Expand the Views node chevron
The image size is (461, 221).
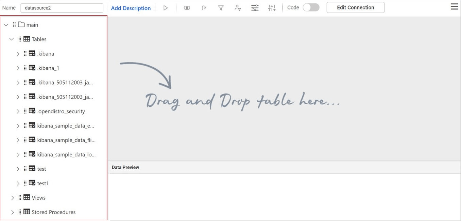click(x=13, y=198)
